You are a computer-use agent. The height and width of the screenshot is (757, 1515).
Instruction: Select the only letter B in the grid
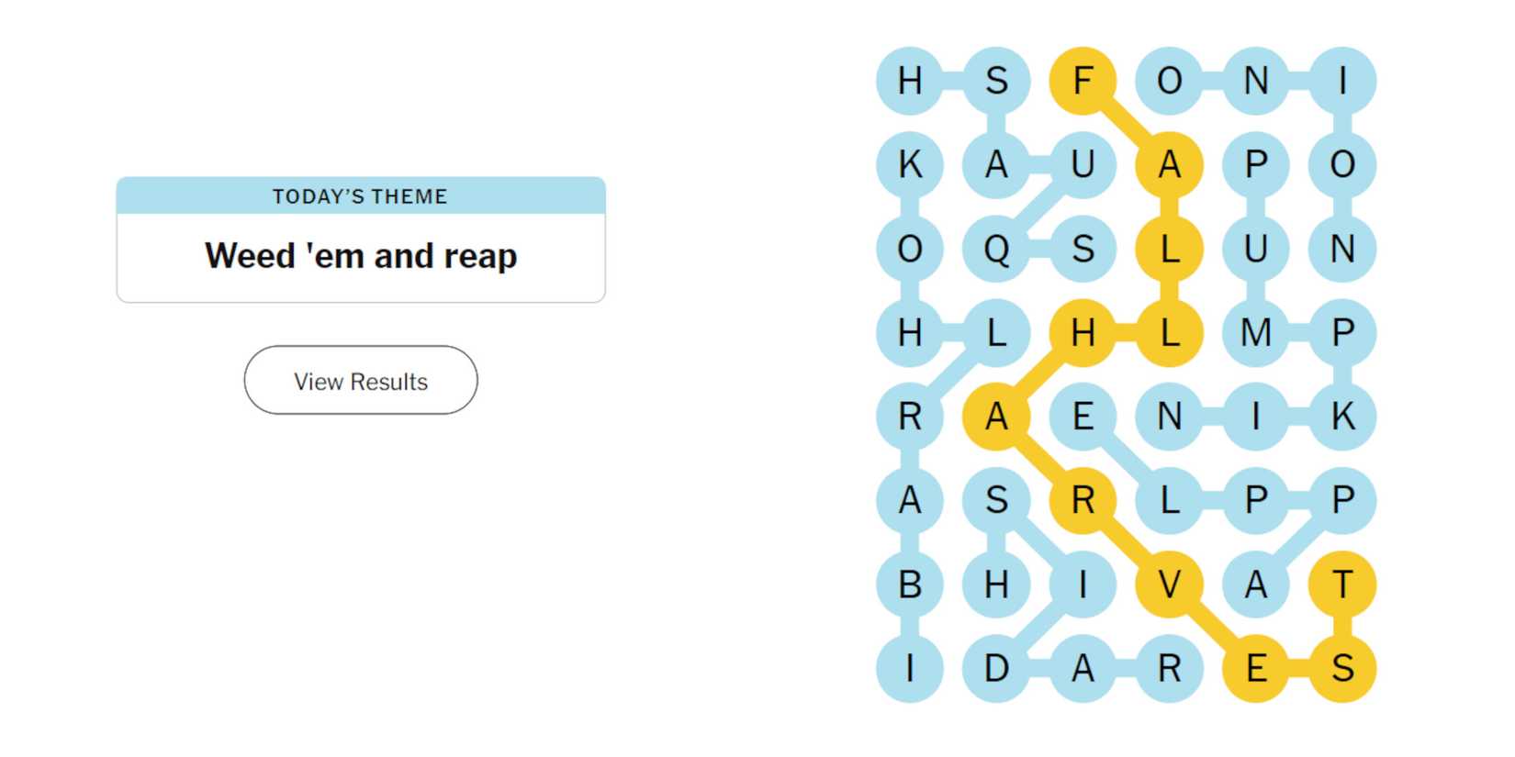tap(907, 584)
